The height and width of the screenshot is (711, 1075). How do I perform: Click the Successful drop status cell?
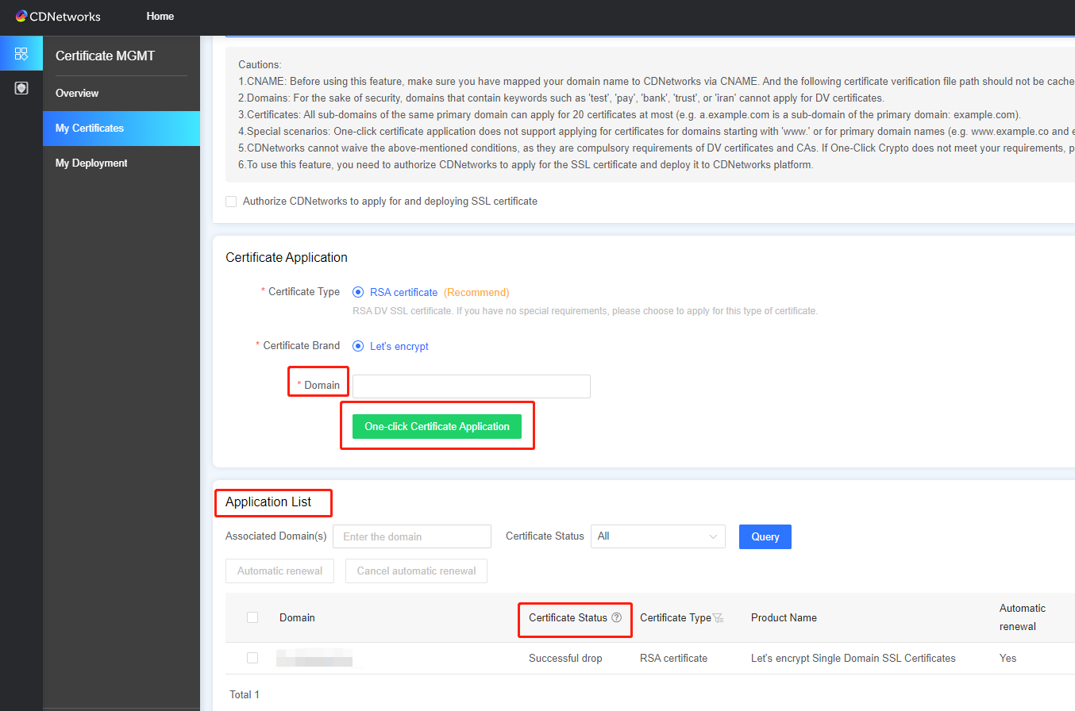[565, 658]
